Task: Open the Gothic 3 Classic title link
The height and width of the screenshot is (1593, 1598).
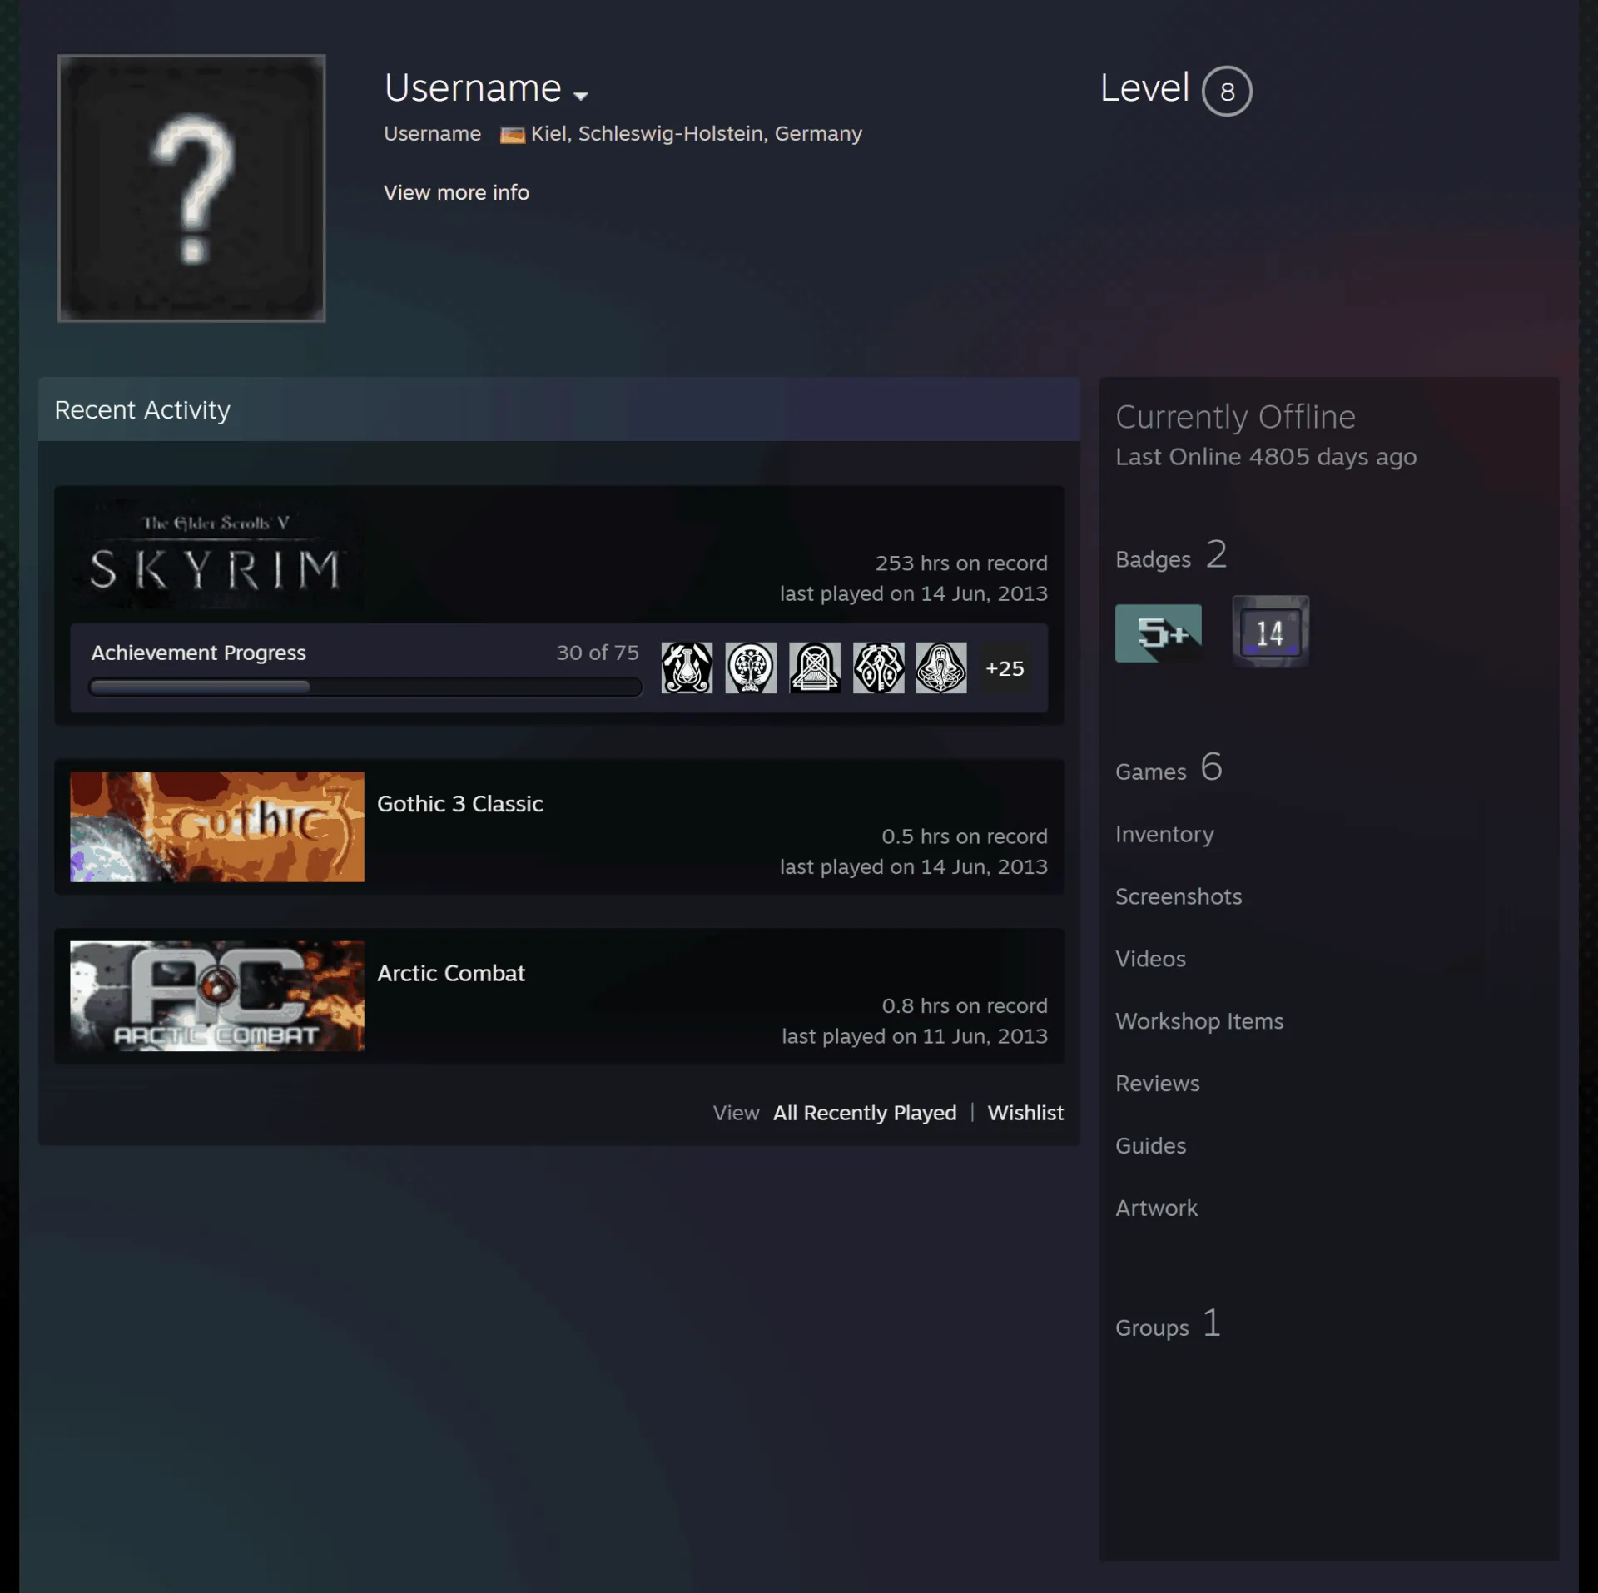Action: 460,804
